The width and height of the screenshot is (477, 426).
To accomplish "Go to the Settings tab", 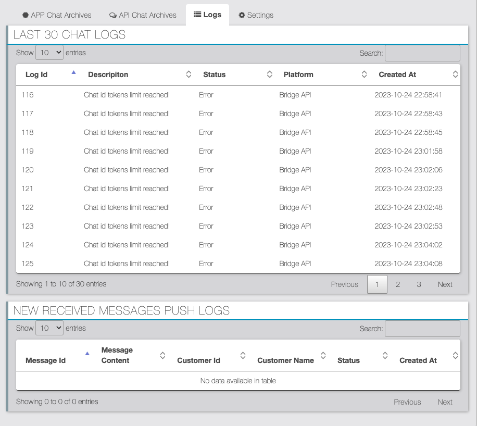I will [256, 15].
